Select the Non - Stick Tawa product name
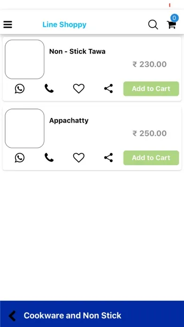The width and height of the screenshot is (184, 327). click(77, 51)
